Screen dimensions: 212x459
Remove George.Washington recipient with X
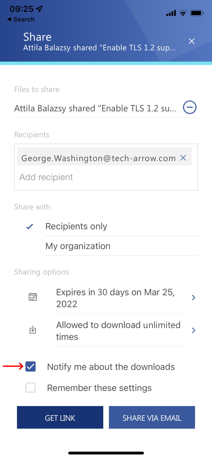point(183,158)
